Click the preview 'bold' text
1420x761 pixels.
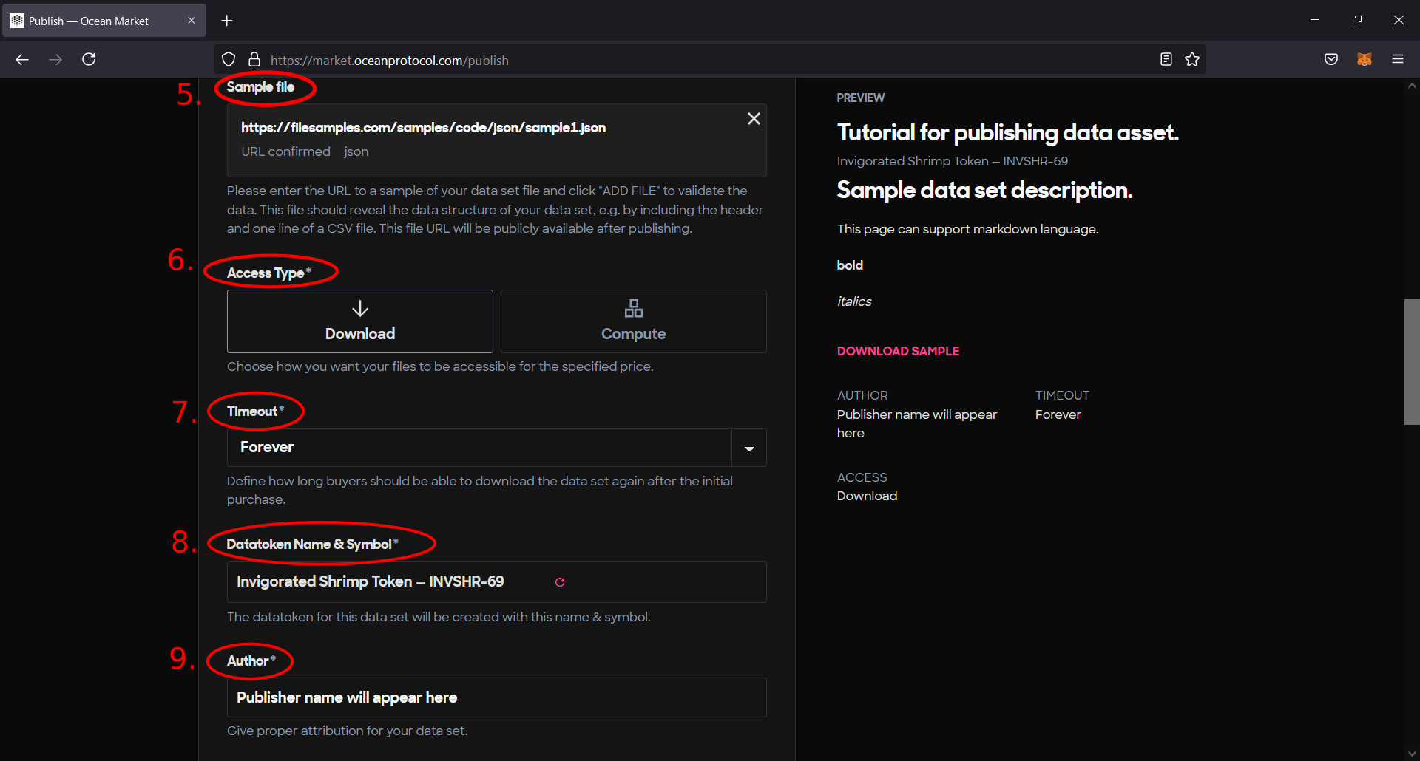[850, 265]
